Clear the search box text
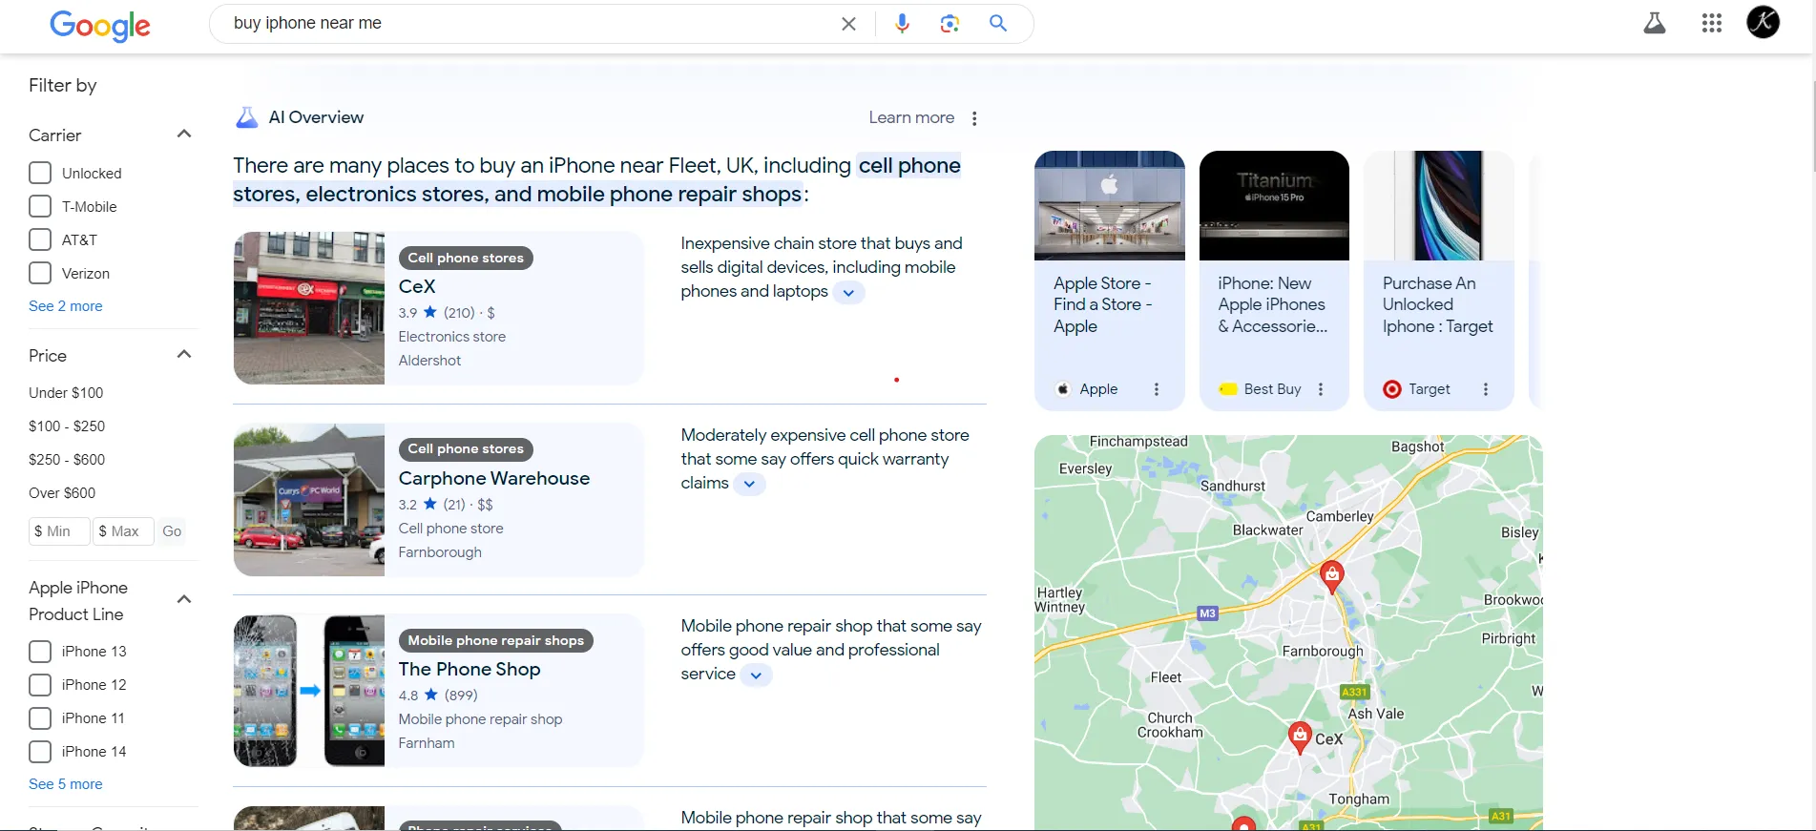The height and width of the screenshot is (831, 1816). click(848, 24)
